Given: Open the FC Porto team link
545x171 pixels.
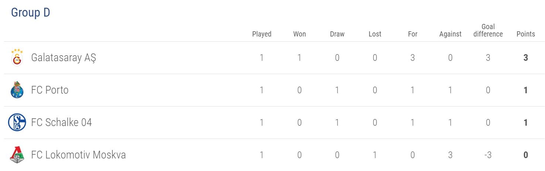Looking at the screenshot, I should tap(50, 90).
